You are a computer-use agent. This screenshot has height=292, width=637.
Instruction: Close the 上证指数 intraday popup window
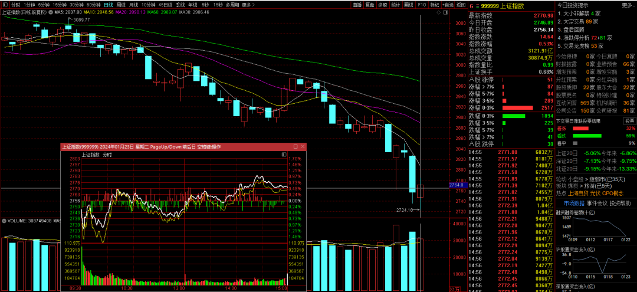pyautogui.click(x=303, y=146)
